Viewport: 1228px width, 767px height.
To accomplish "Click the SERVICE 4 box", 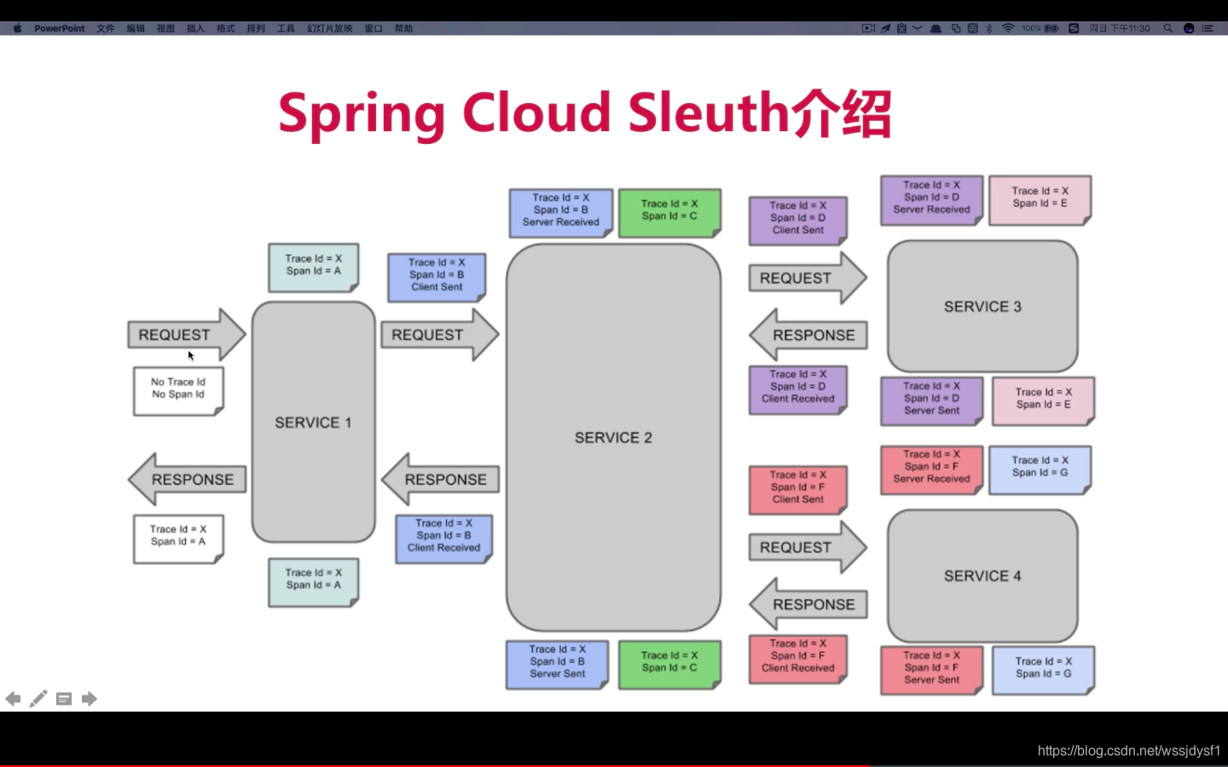I will coord(982,576).
